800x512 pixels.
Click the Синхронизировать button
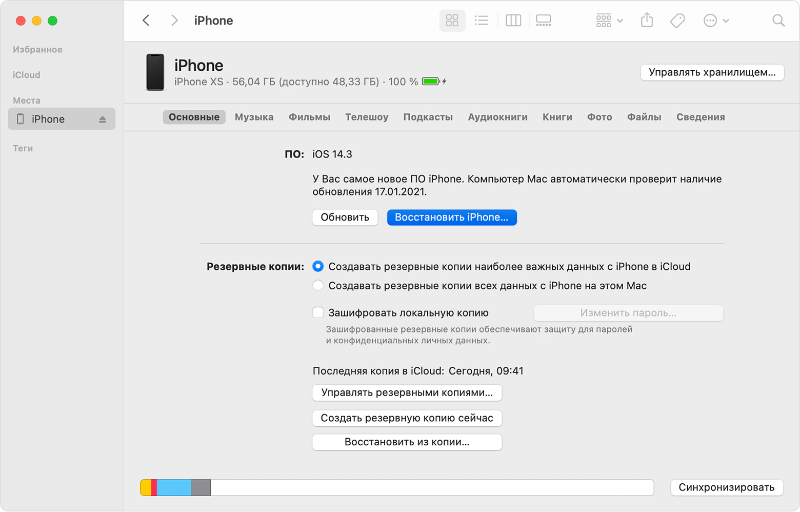[727, 487]
